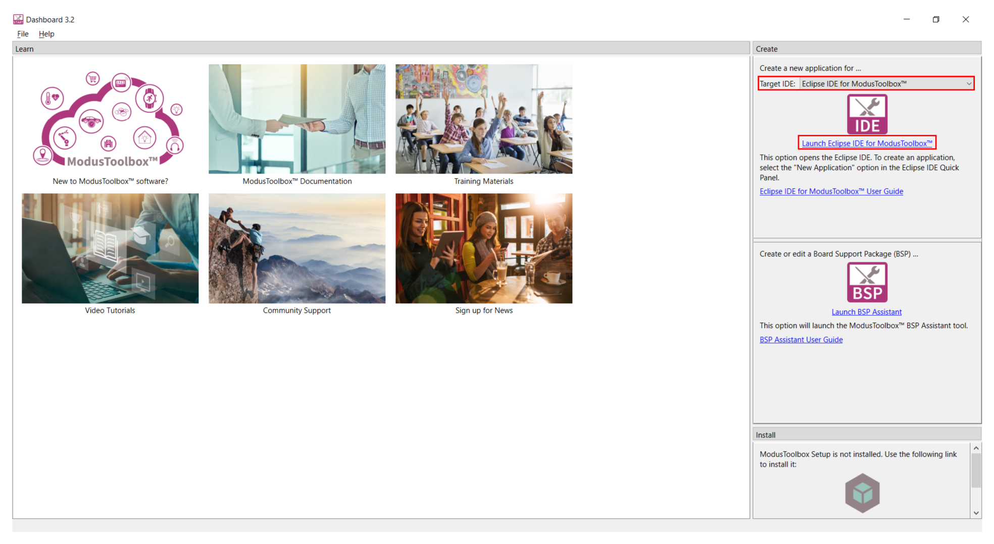This screenshot has width=994, height=544.
Task: Open the Video Tutorials laptop thumbnail
Action: coord(110,248)
